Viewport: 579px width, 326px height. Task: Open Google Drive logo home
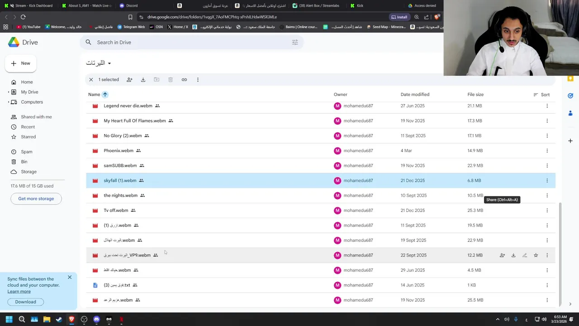pos(23,42)
